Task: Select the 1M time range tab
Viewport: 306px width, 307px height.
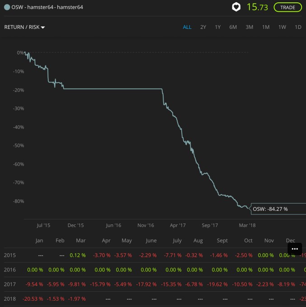Action: tap(266, 27)
